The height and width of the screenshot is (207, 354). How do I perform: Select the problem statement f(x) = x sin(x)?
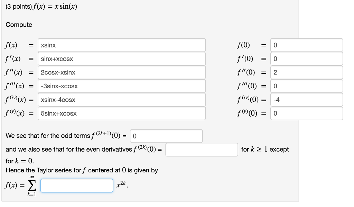[x=41, y=6]
